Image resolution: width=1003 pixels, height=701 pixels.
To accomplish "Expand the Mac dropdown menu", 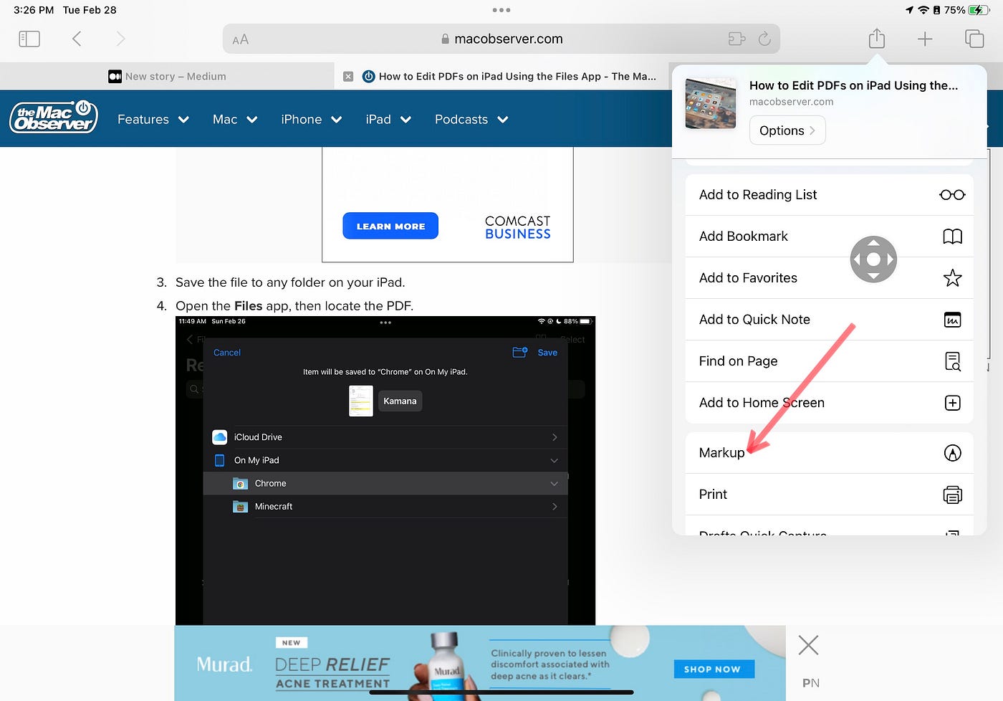I will click(234, 119).
